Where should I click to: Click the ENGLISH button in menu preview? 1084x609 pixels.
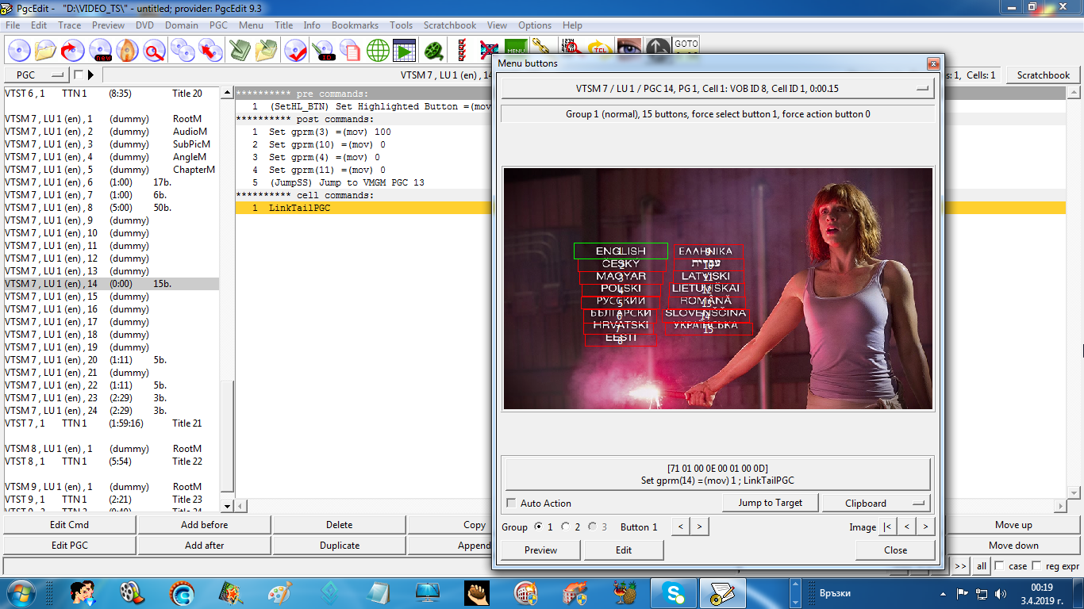[x=621, y=251]
